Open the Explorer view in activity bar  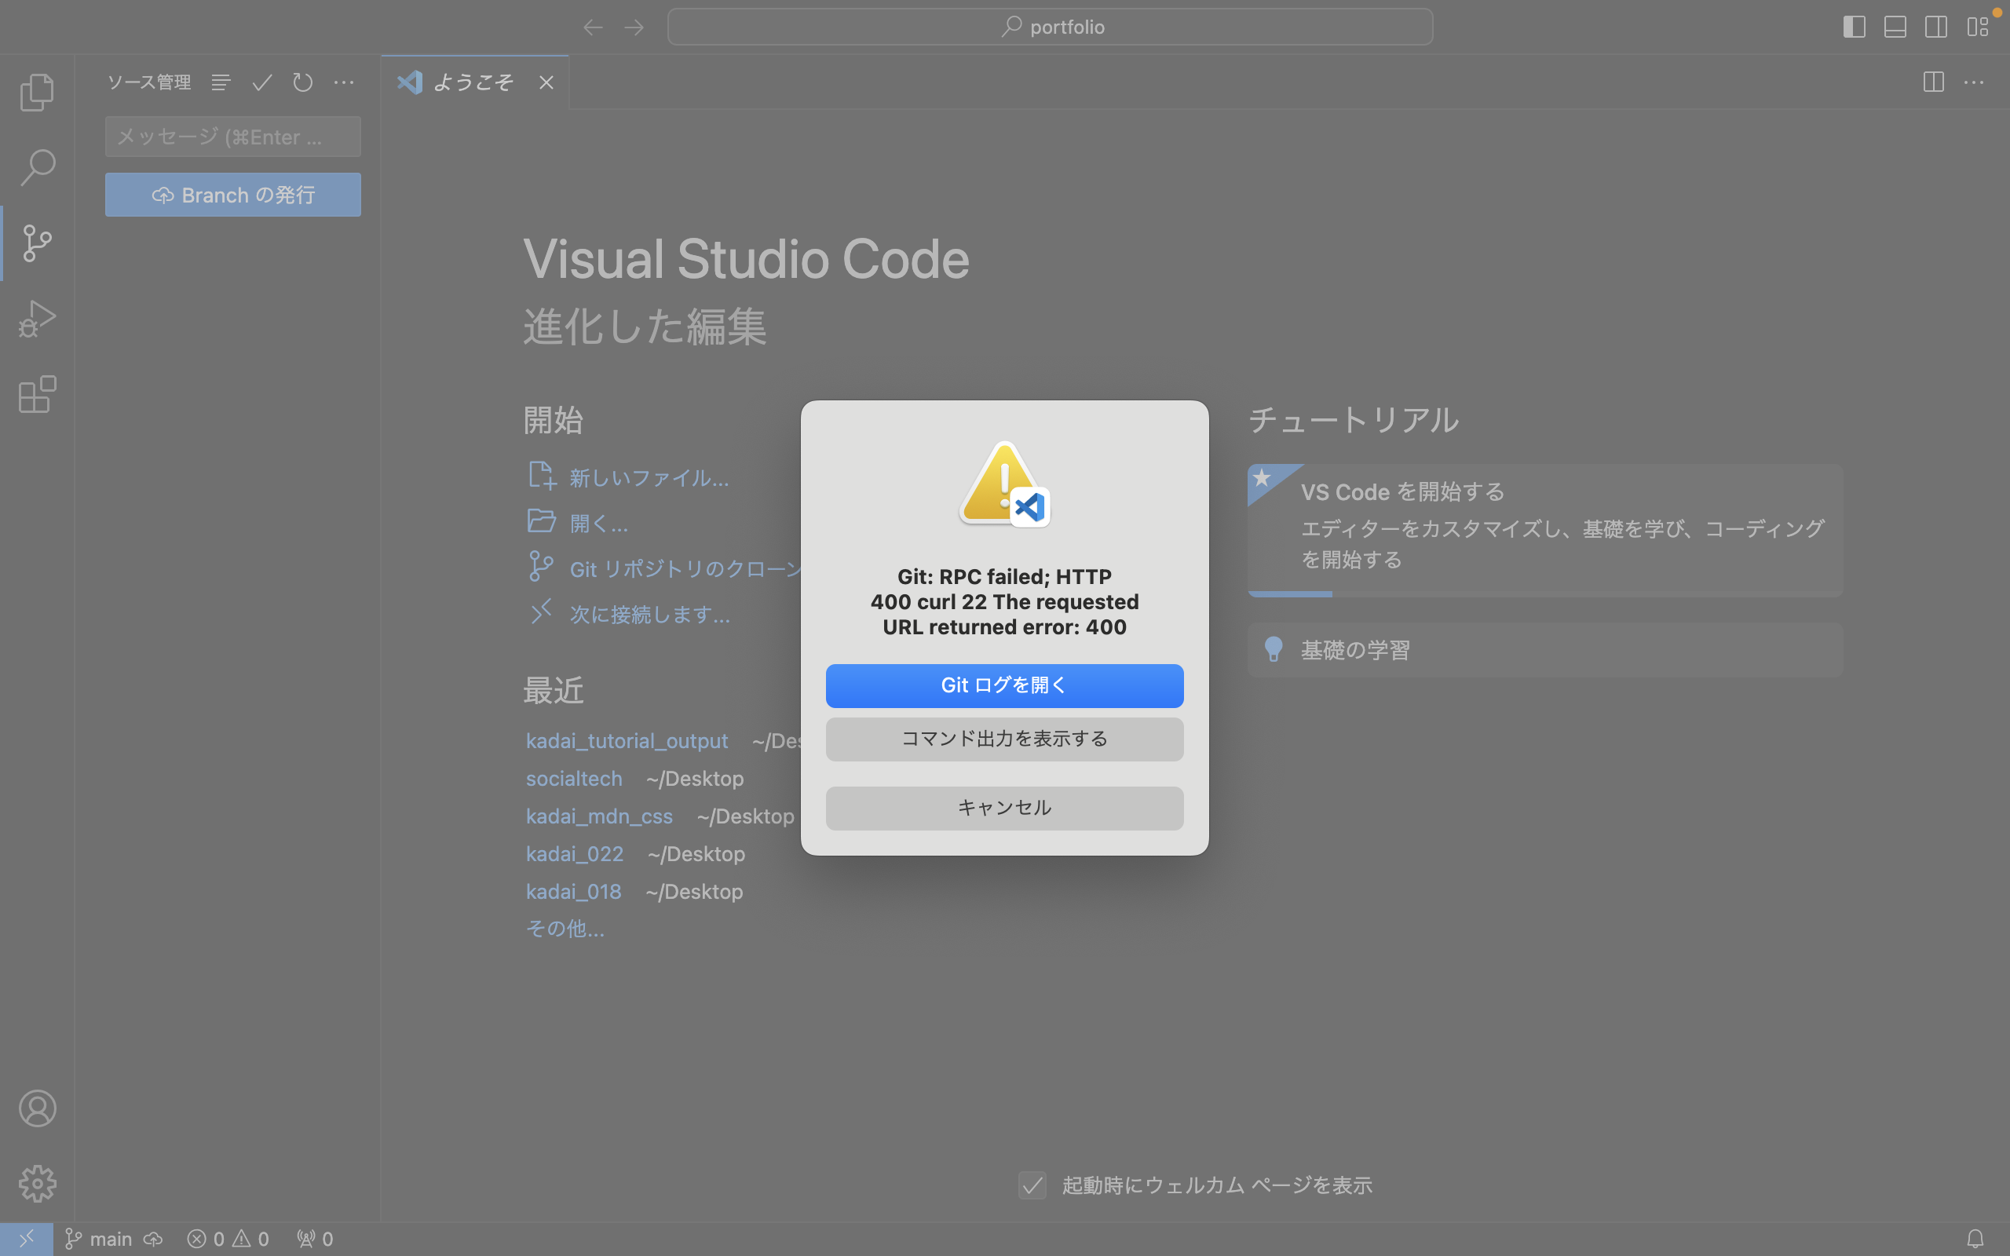point(38,91)
